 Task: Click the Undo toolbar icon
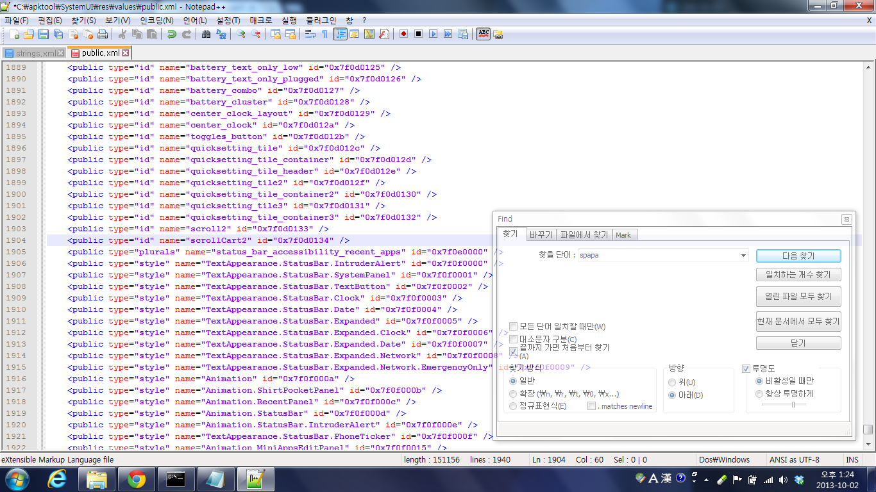coord(172,34)
